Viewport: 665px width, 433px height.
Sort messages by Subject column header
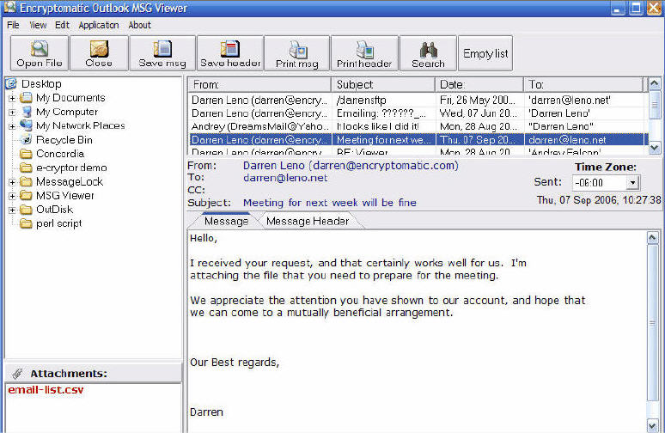point(383,84)
